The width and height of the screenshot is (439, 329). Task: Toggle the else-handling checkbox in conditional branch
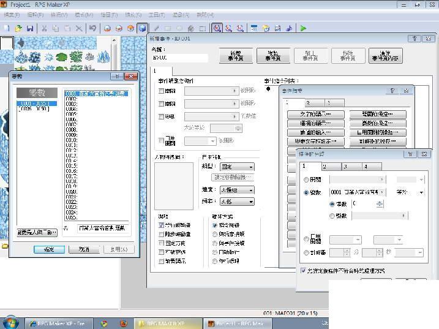point(303,271)
